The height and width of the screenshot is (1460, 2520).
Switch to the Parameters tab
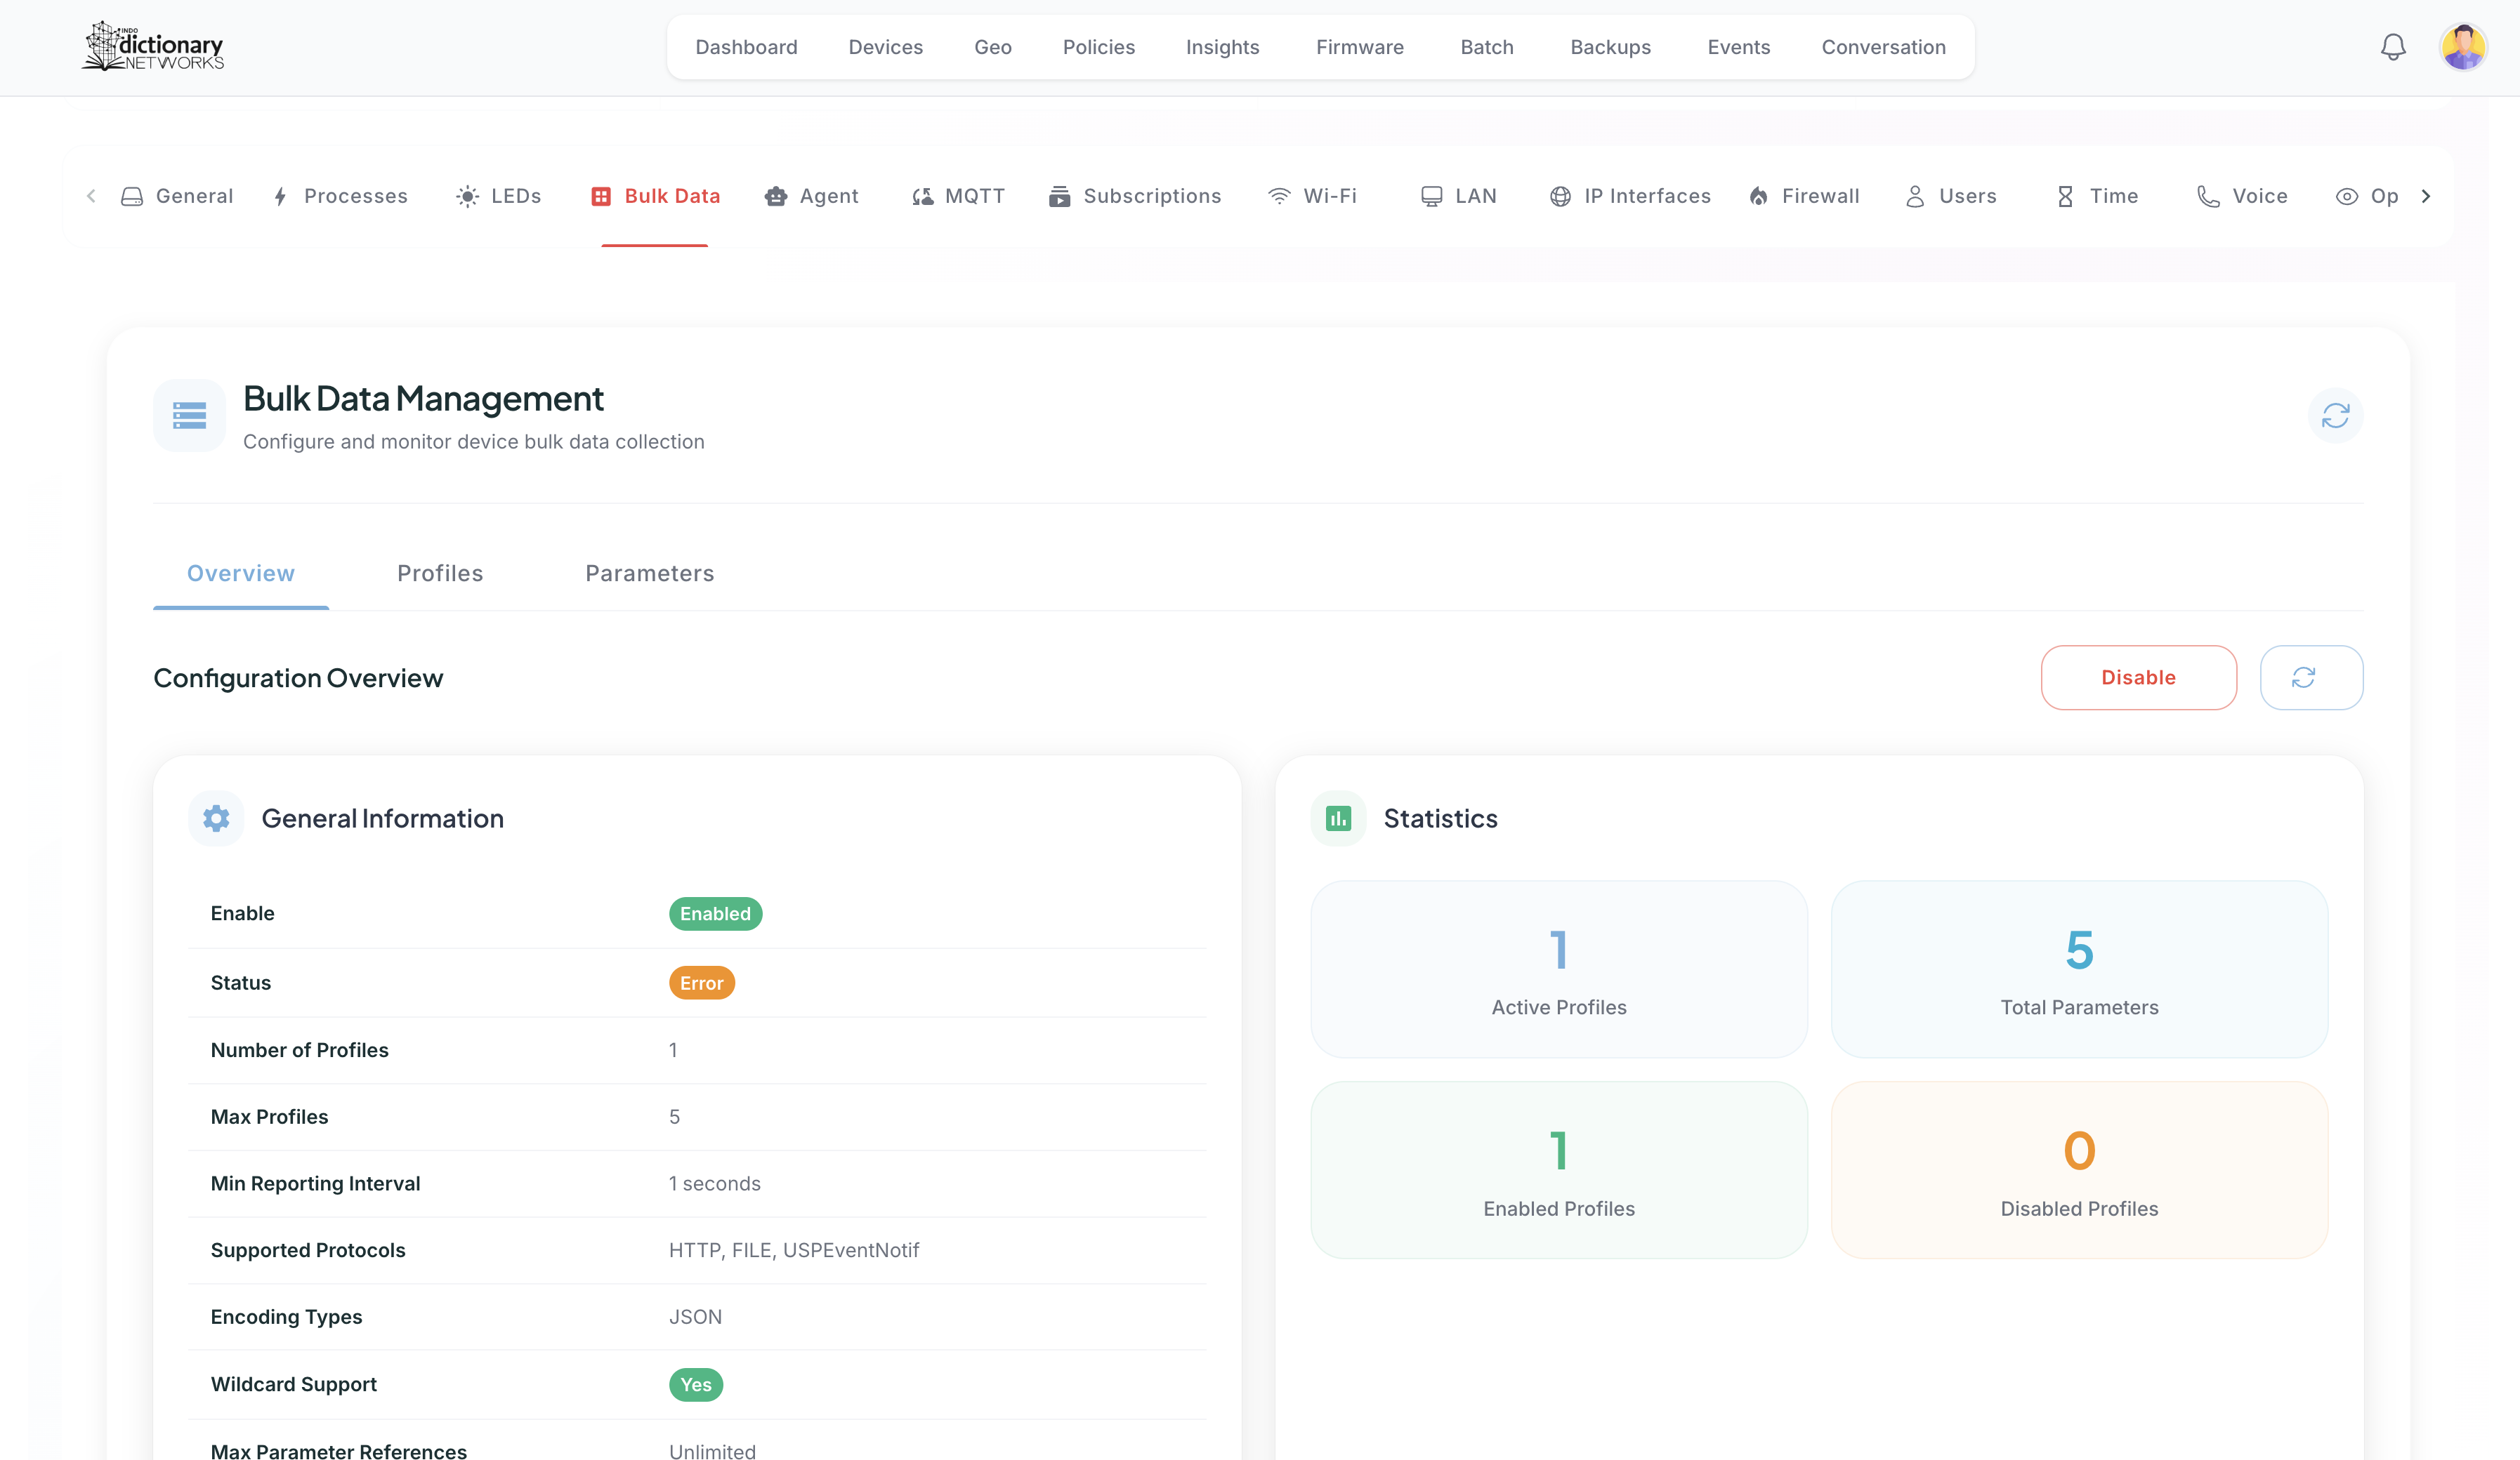[649, 573]
